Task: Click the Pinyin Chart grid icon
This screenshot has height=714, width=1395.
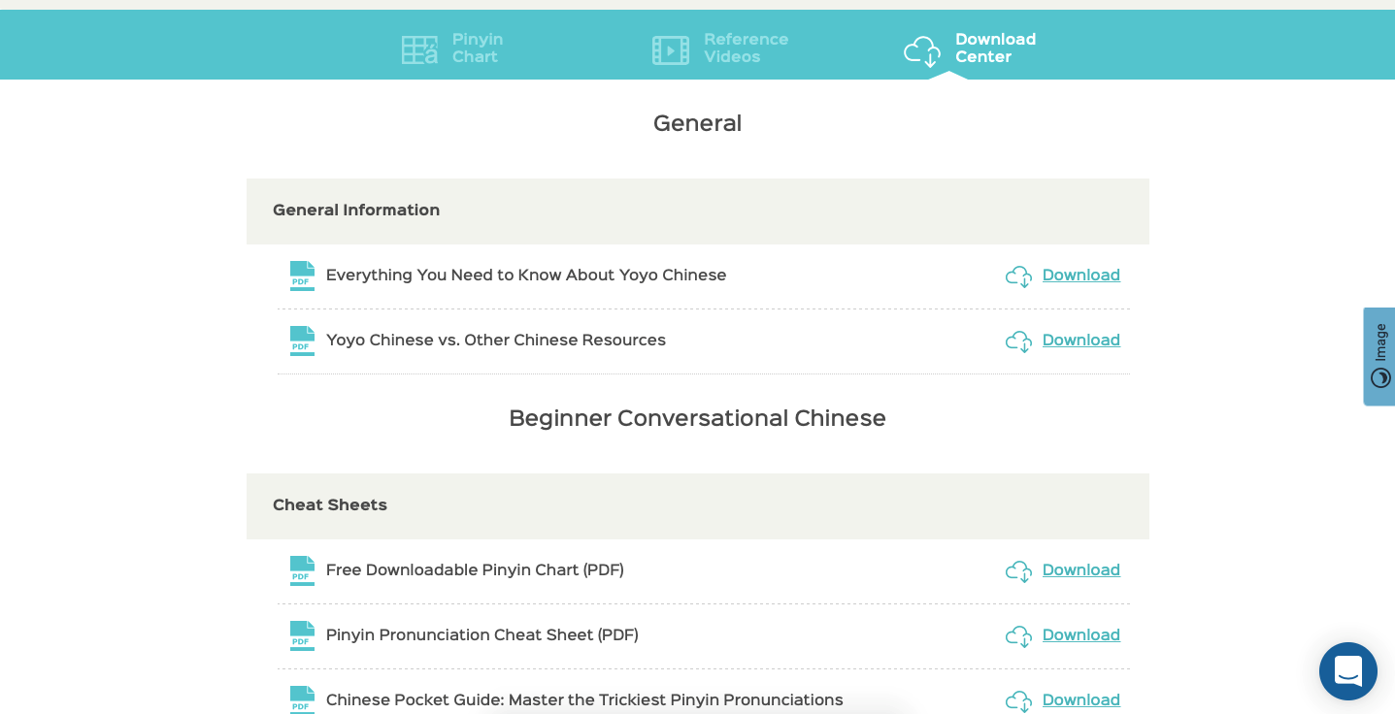Action: pyautogui.click(x=419, y=49)
